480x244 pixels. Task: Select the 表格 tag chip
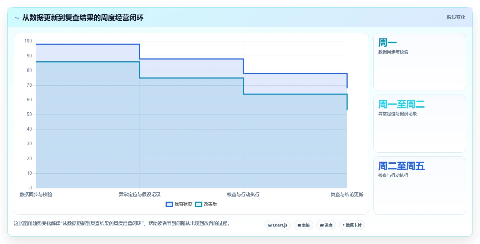point(303,225)
